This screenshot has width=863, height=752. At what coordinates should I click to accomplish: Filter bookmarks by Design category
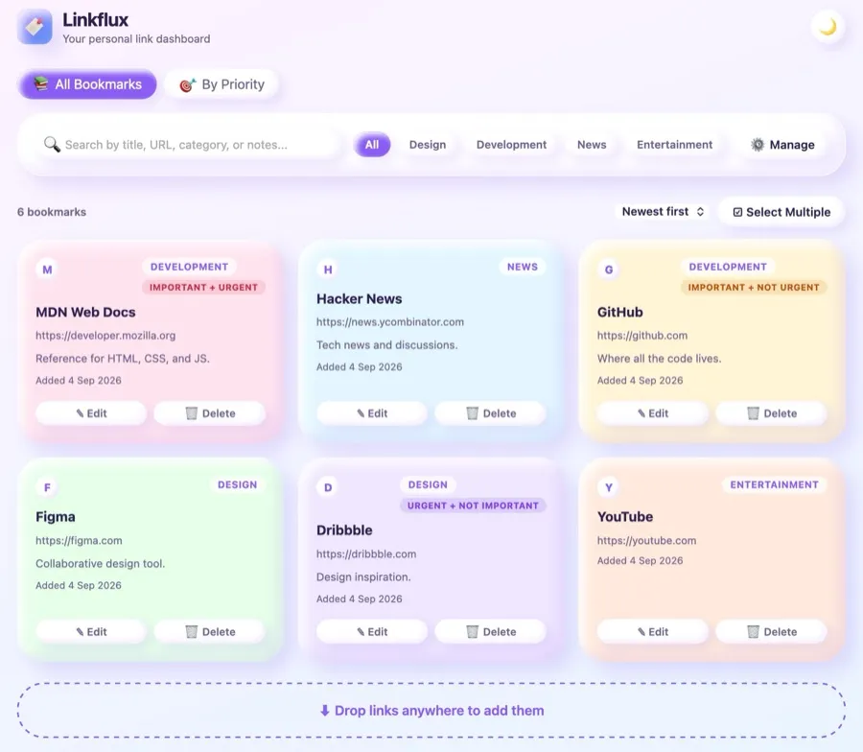click(x=428, y=145)
